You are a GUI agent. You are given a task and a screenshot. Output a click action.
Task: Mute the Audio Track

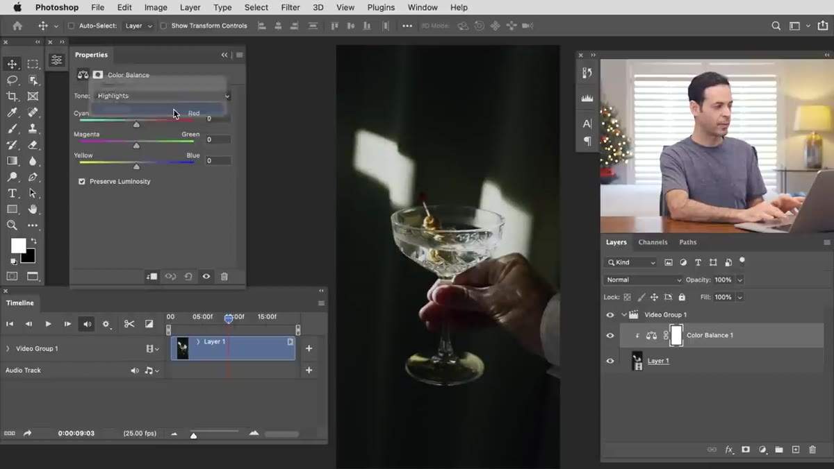point(134,370)
